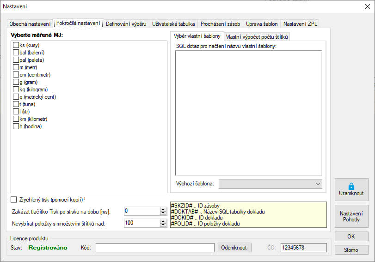Go to Vlastní výpočet počtu štítků tab
The image size is (375, 262).
[x=257, y=36]
